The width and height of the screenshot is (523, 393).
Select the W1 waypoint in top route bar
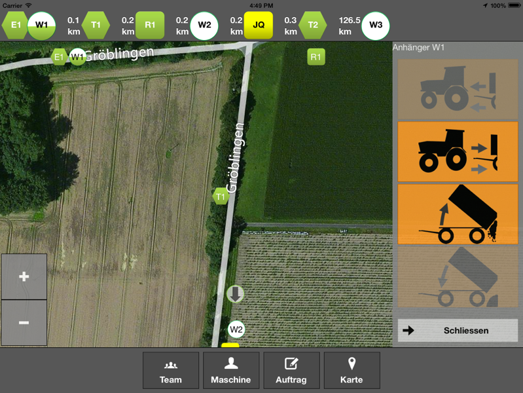click(42, 26)
